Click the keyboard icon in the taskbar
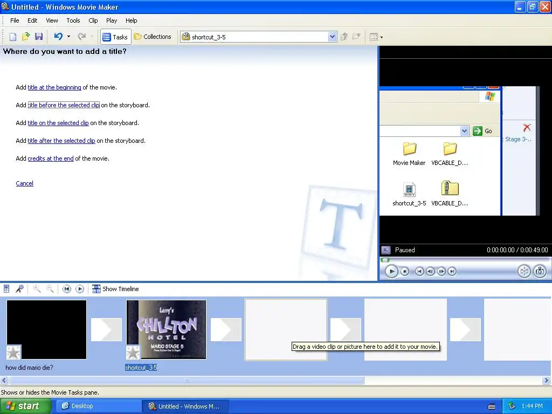 click(x=492, y=406)
